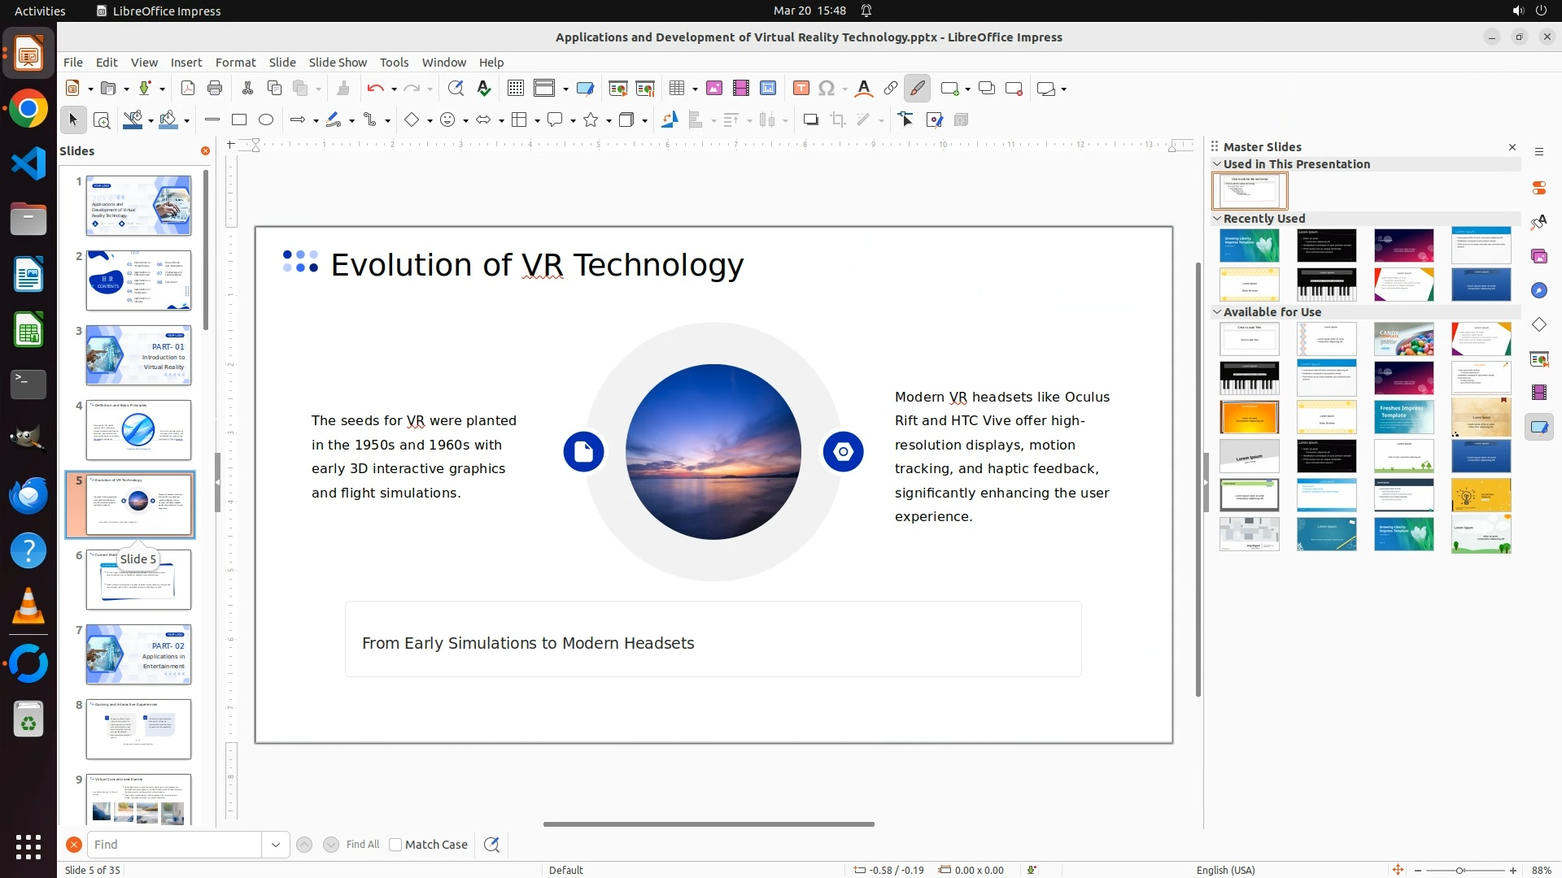The width and height of the screenshot is (1562, 878).
Task: Enable the Match Case checkbox
Action: pyautogui.click(x=395, y=845)
